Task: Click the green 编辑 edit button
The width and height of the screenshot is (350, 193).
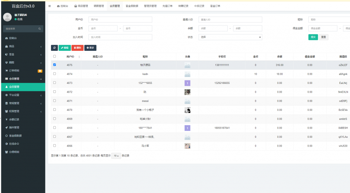Action: [x=65, y=48]
